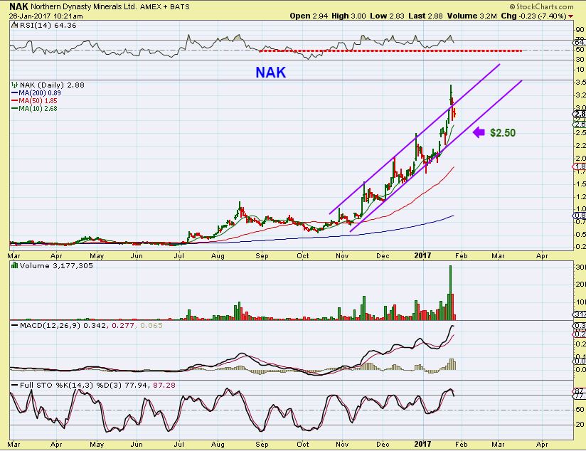Select the red MA(50) legend line marker
Screen dimensions: 586x451
click(14, 100)
